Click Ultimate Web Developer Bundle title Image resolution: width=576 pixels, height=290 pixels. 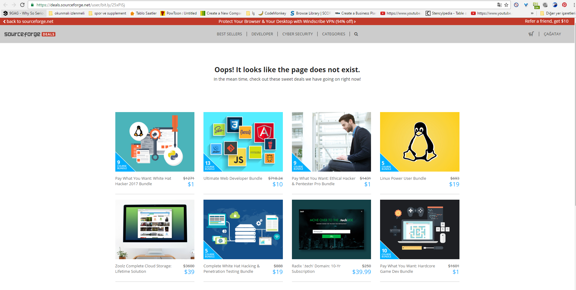[x=233, y=179]
